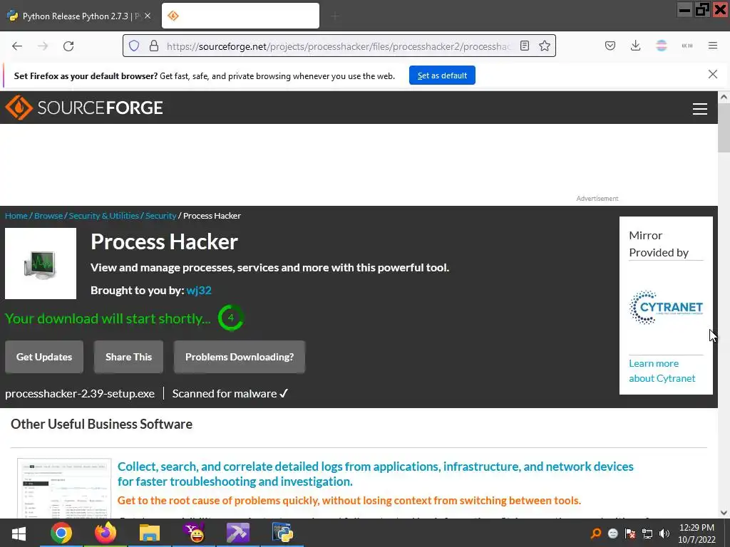The image size is (730, 547).
Task: Click the striped extension icon in toolbar
Action: 661,46
